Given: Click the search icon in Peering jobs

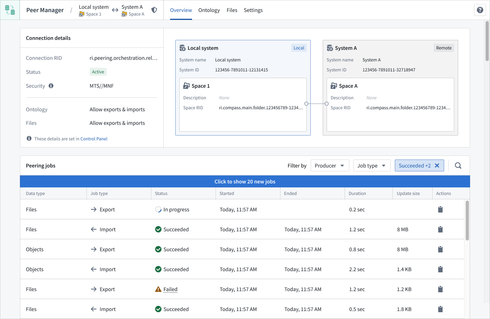Looking at the screenshot, I should (x=458, y=165).
